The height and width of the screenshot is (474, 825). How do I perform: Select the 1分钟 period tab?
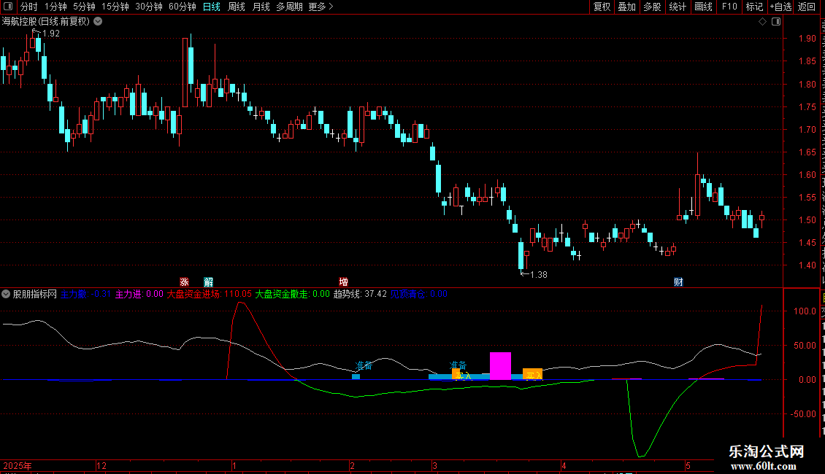click(55, 7)
